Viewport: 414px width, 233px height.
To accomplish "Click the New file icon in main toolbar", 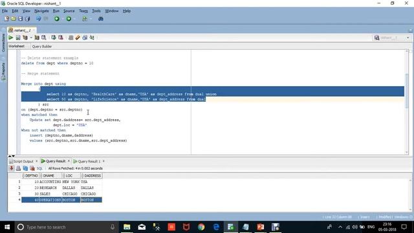I will click(6, 19).
